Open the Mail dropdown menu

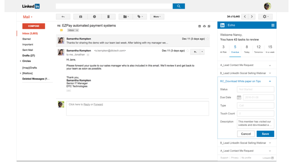click(28, 17)
